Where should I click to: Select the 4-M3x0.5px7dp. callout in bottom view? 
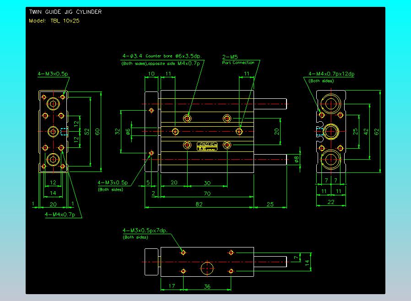click(x=145, y=231)
